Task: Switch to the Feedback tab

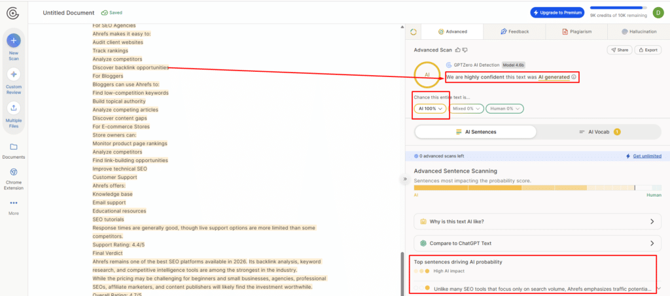Action: pos(514,31)
